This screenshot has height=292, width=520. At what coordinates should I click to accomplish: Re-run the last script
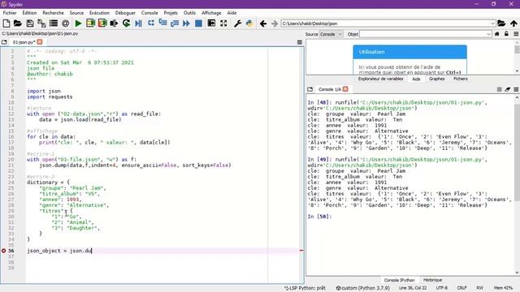coord(126,24)
